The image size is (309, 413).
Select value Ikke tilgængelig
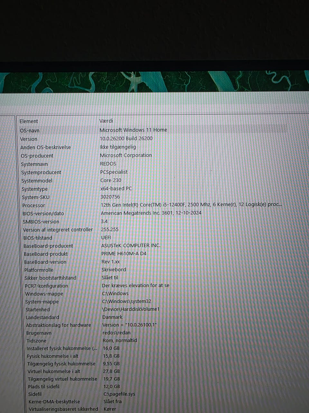(x=118, y=147)
